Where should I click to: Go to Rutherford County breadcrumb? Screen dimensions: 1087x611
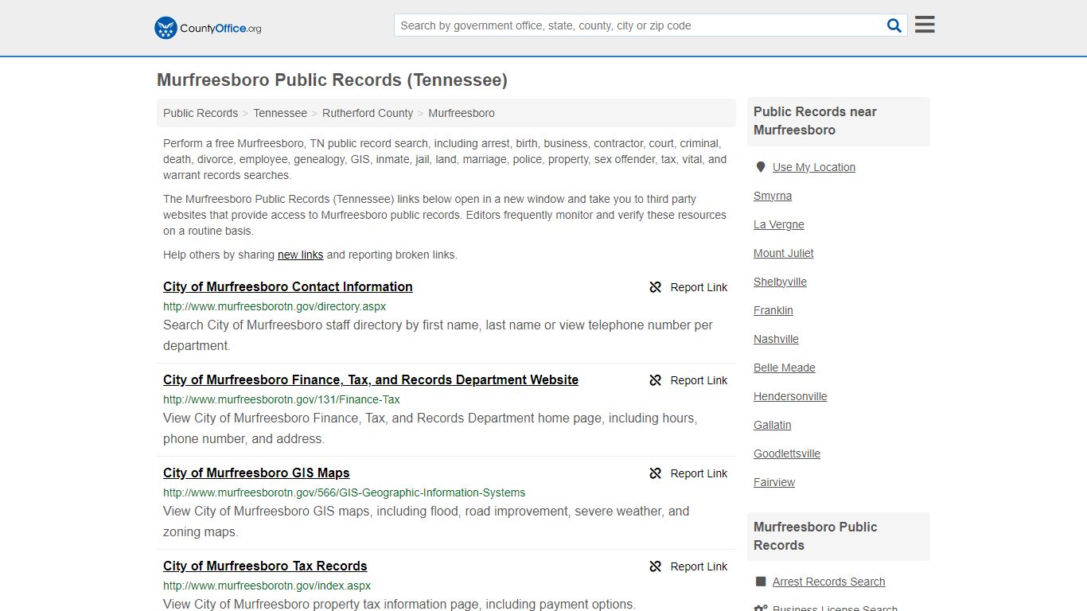[x=368, y=113]
